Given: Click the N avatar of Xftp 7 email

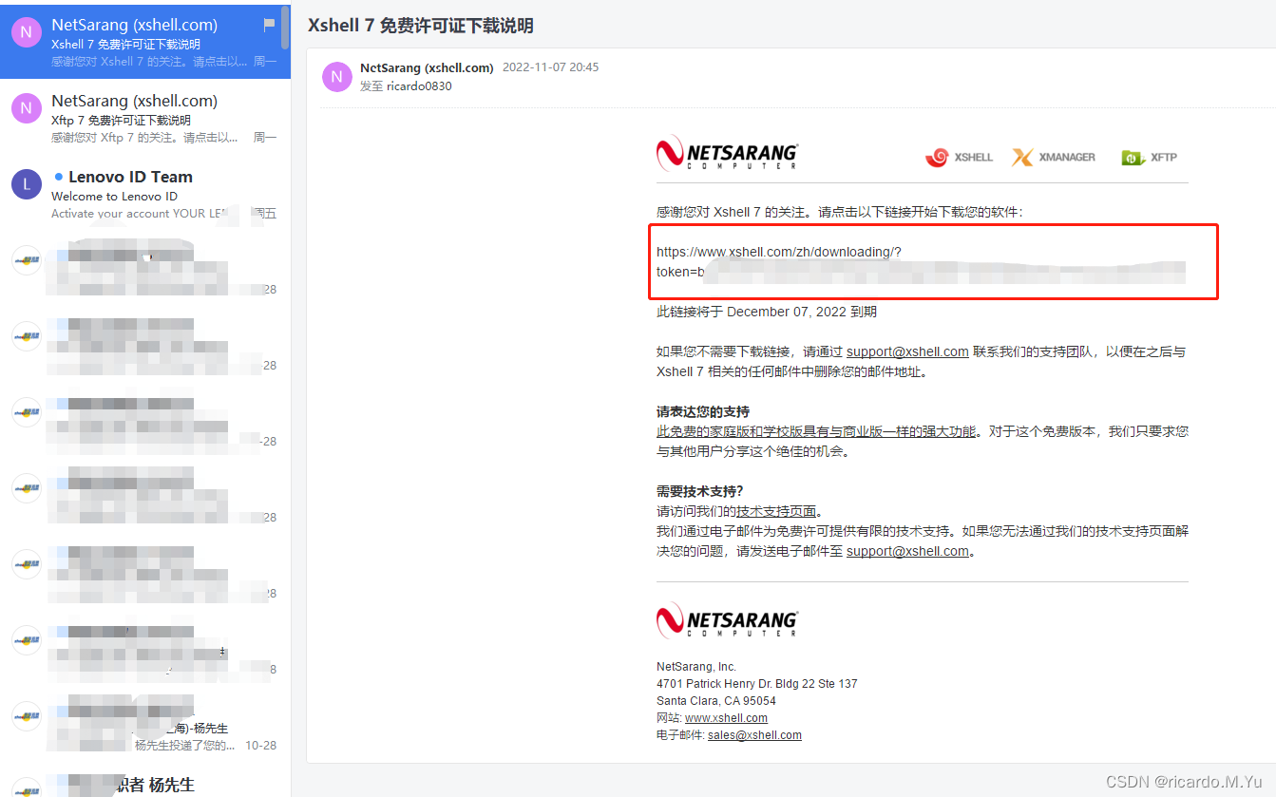Looking at the screenshot, I should point(27,108).
